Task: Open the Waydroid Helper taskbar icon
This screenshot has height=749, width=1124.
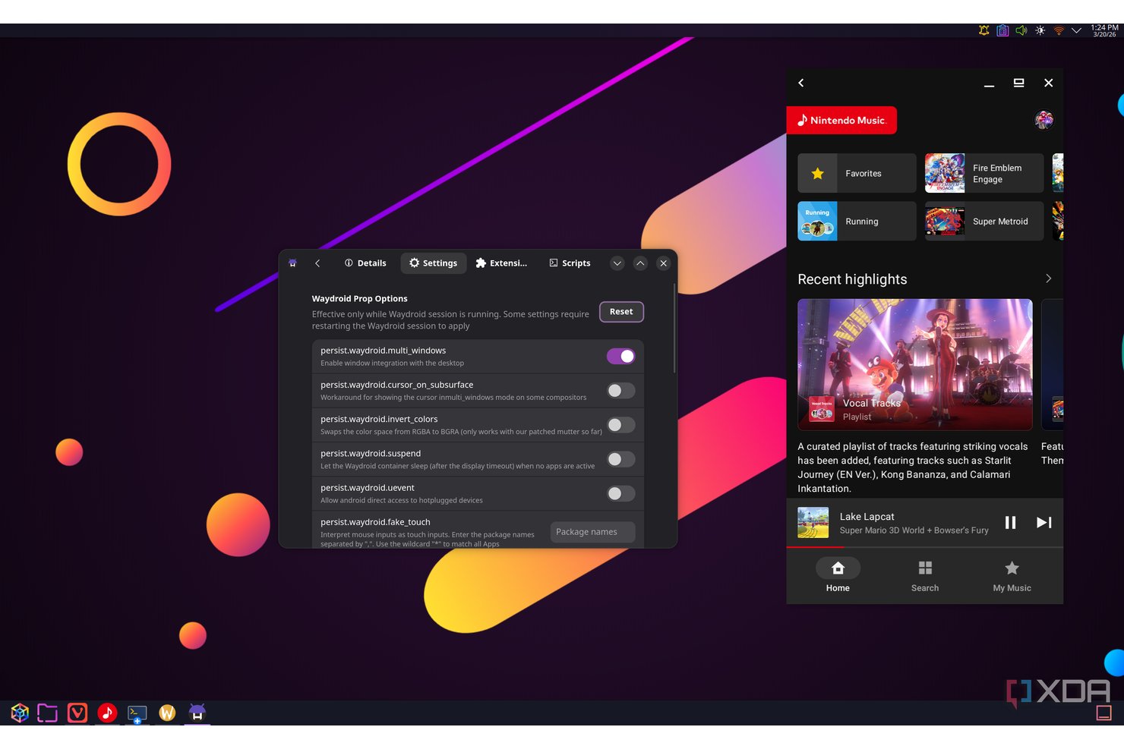Action: 197,713
